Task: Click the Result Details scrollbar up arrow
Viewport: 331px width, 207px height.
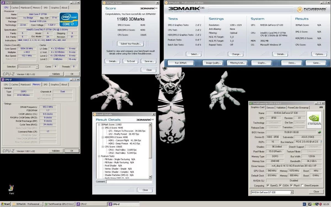Action: (x=150, y=125)
